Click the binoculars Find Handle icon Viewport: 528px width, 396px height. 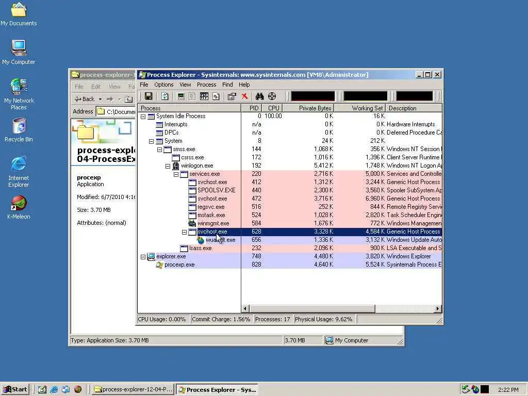coord(259,96)
